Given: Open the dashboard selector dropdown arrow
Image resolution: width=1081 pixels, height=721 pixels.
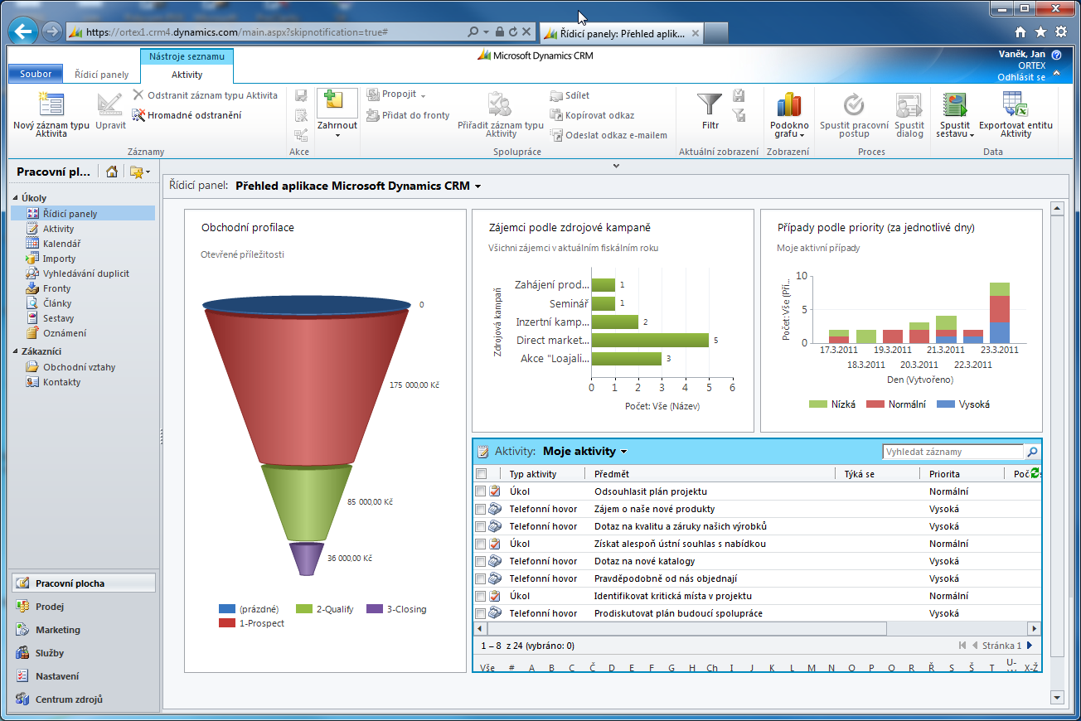Looking at the screenshot, I should click(x=477, y=186).
